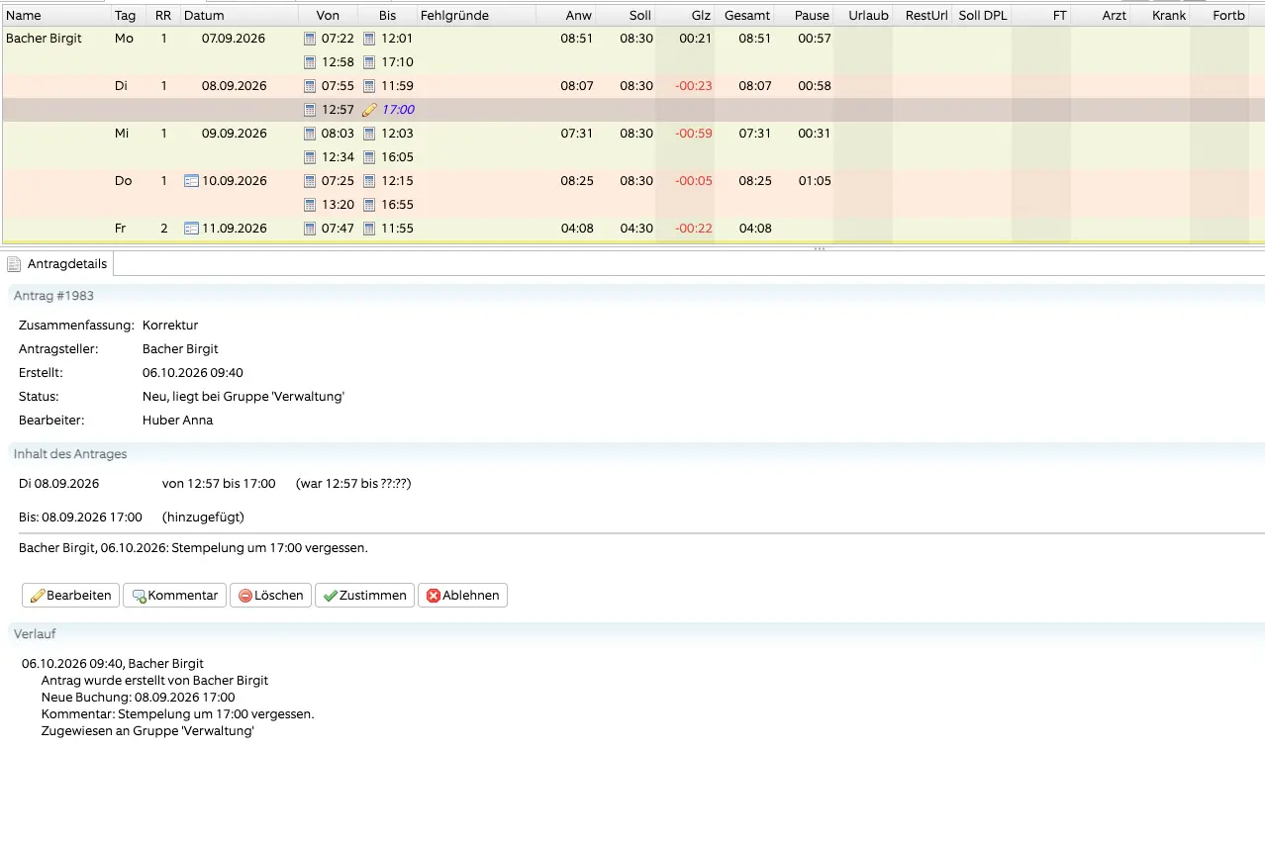
Task: Select the booking icon next to 12:01
Action: point(369,39)
